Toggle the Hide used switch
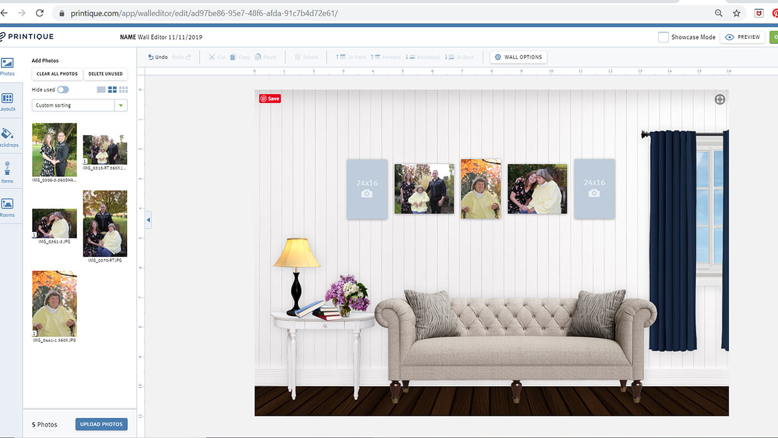Image resolution: width=778 pixels, height=438 pixels. 63,89
